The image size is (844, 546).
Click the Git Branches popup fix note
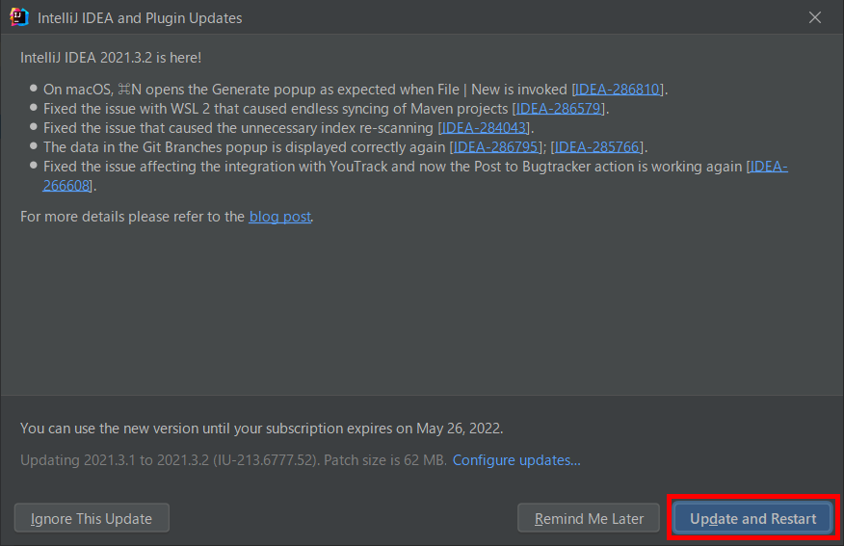346,147
